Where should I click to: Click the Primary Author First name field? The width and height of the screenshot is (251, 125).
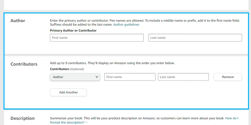pyautogui.click(x=97, y=38)
